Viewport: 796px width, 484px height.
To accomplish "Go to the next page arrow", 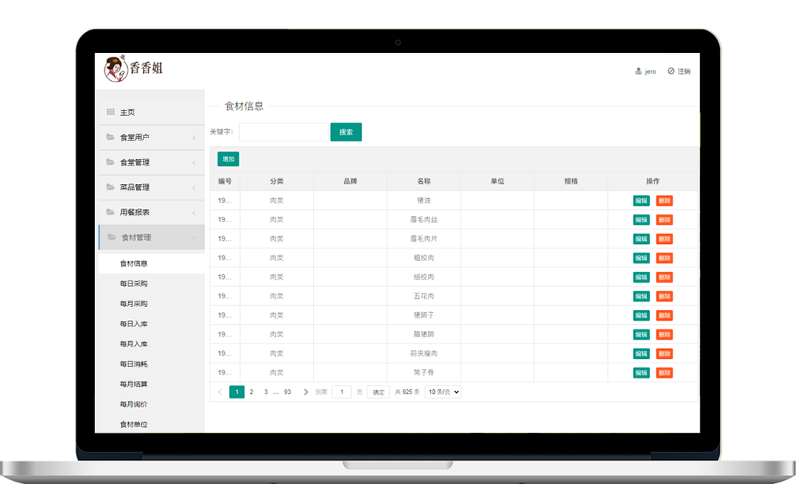I will pyautogui.click(x=306, y=392).
